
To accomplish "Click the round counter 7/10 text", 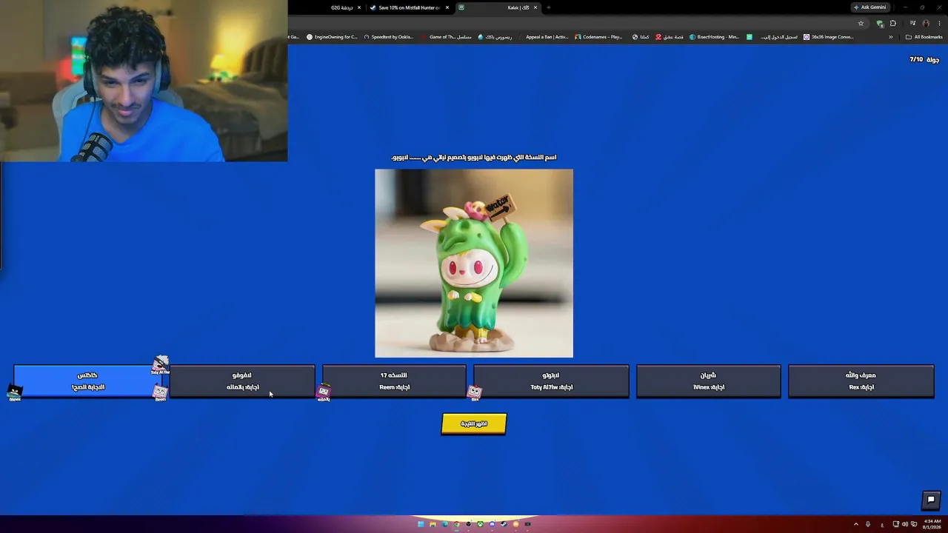I will point(924,59).
